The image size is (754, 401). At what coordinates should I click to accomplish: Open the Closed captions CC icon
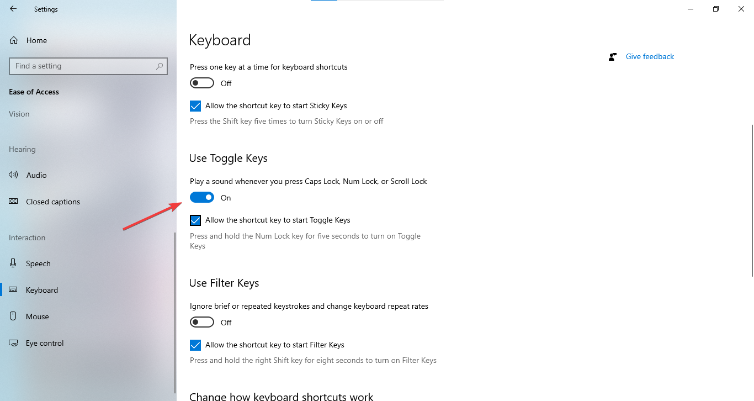point(14,202)
